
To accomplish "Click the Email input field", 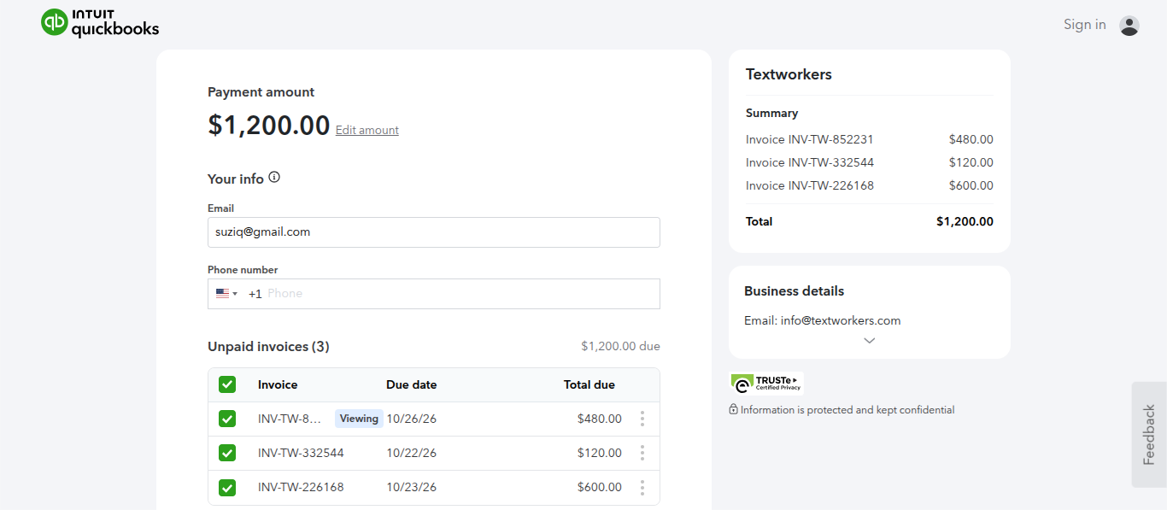I will (434, 232).
